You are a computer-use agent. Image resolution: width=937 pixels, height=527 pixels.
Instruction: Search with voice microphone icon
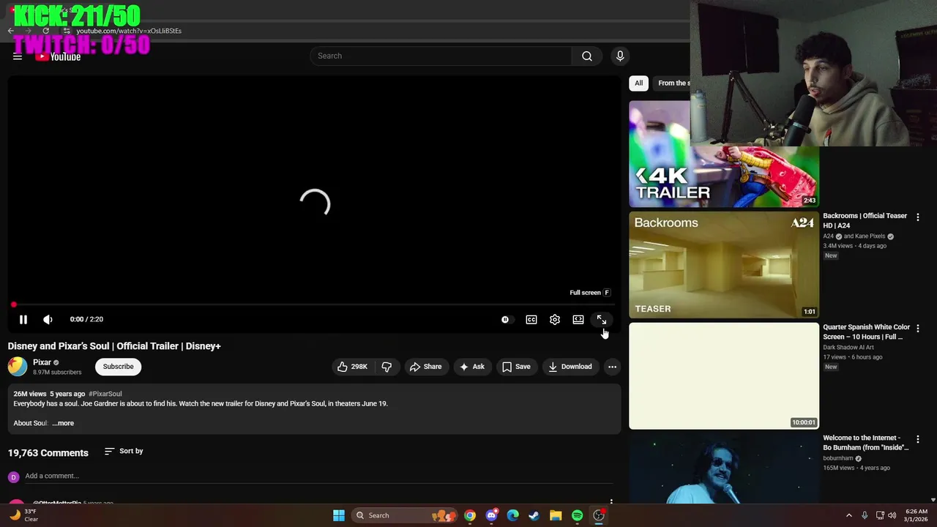[x=620, y=56]
